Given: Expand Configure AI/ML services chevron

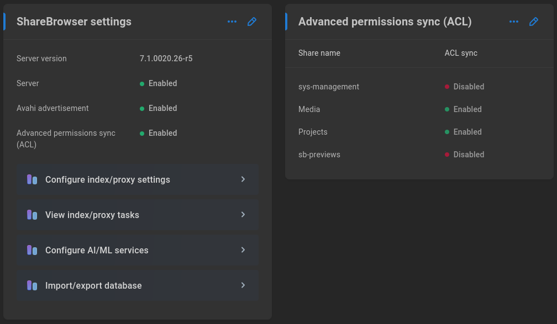Looking at the screenshot, I should [243, 250].
